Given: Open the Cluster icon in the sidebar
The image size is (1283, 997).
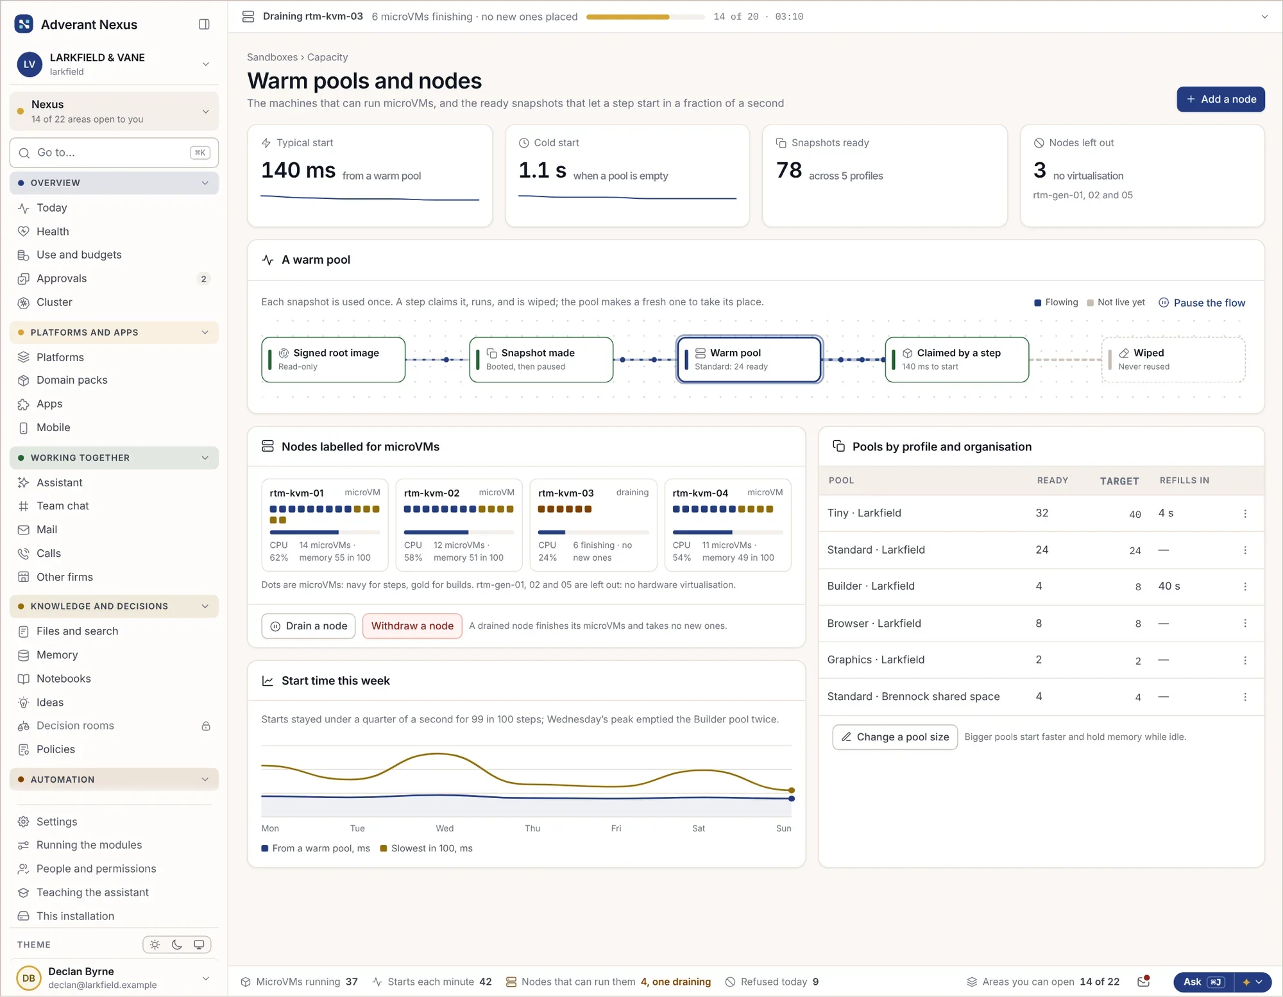Looking at the screenshot, I should coord(24,302).
